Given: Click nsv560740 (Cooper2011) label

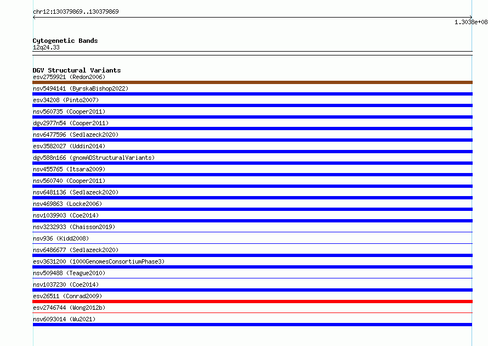Looking at the screenshot, I should click(69, 181).
